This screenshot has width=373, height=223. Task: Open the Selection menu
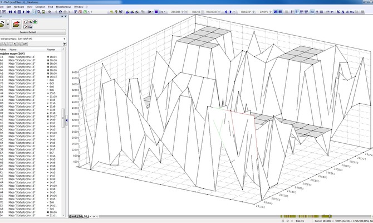[x=40, y=6]
